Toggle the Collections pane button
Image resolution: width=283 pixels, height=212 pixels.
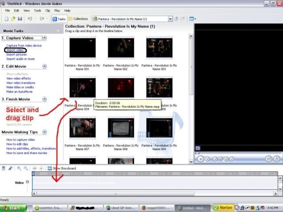click(78, 19)
